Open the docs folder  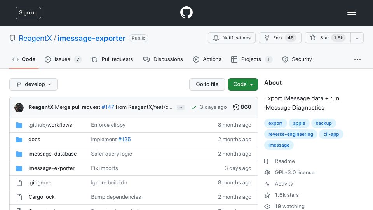34,139
